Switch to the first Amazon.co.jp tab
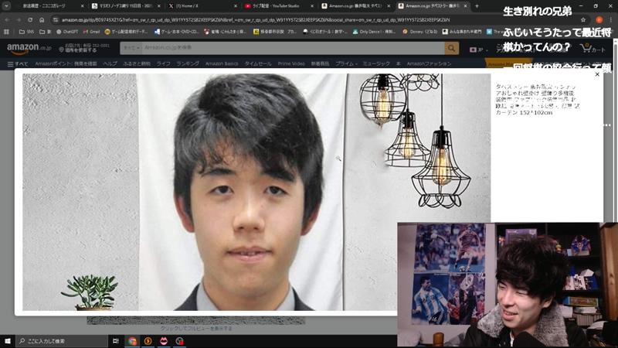Screen dimensions: 618x348 [x=356, y=6]
